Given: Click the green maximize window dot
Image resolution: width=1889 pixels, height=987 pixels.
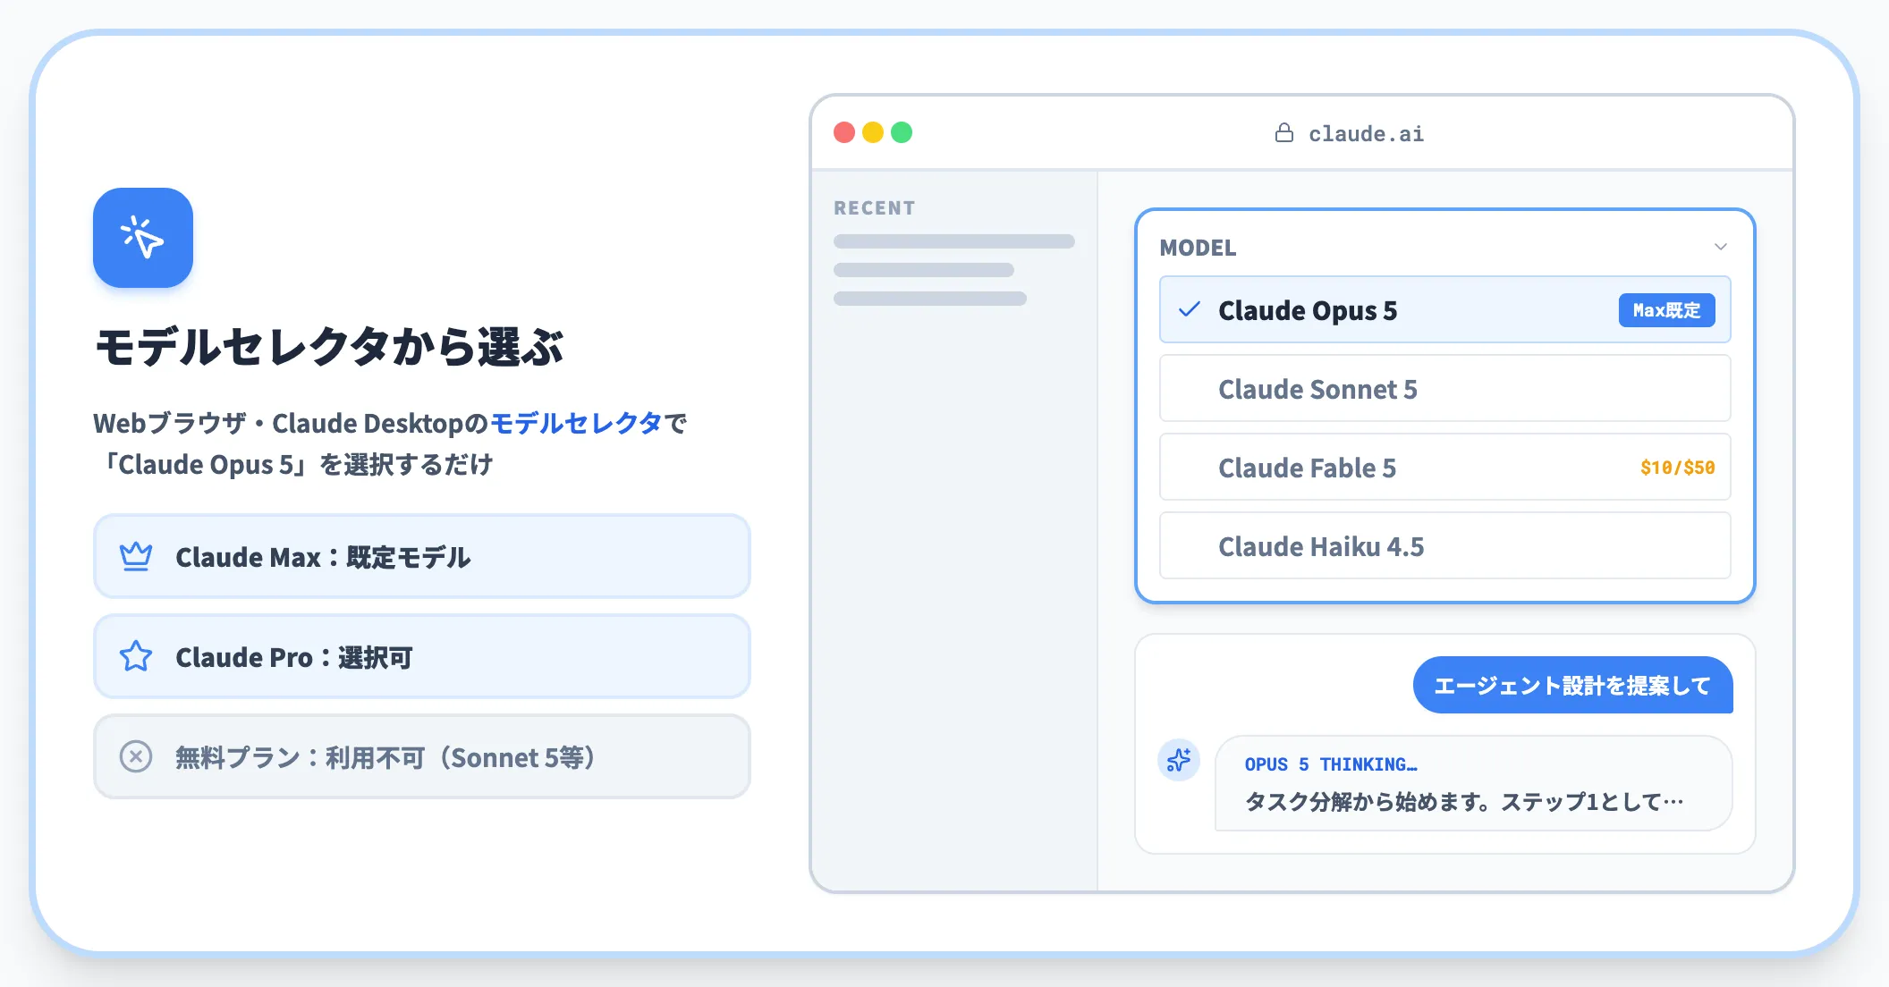Looking at the screenshot, I should tap(902, 132).
